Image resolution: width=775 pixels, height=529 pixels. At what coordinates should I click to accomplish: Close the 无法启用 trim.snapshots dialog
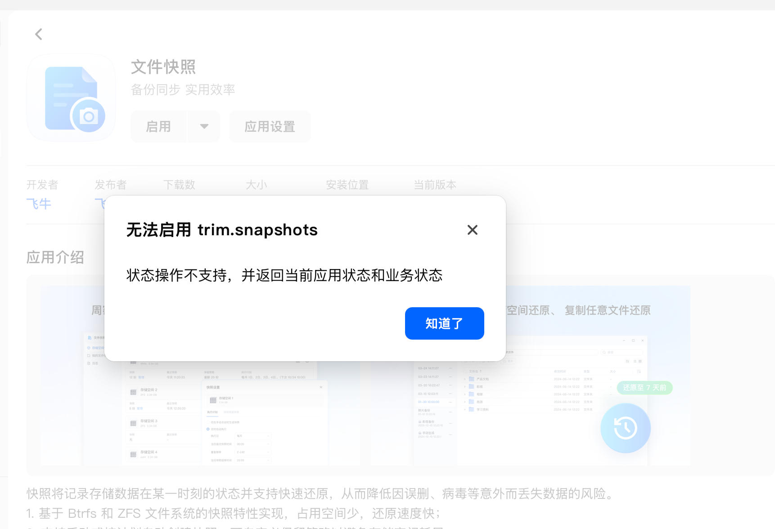pos(472,230)
